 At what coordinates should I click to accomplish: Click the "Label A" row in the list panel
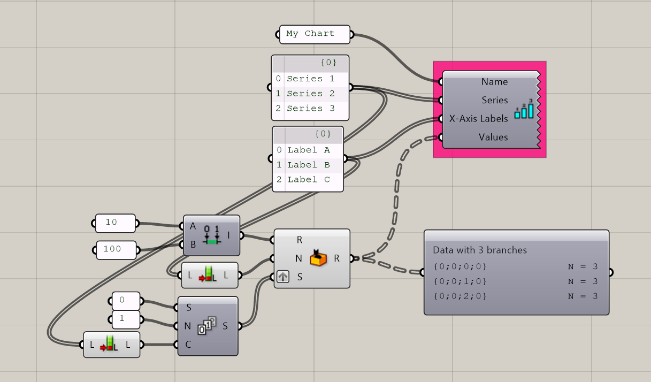pyautogui.click(x=308, y=150)
